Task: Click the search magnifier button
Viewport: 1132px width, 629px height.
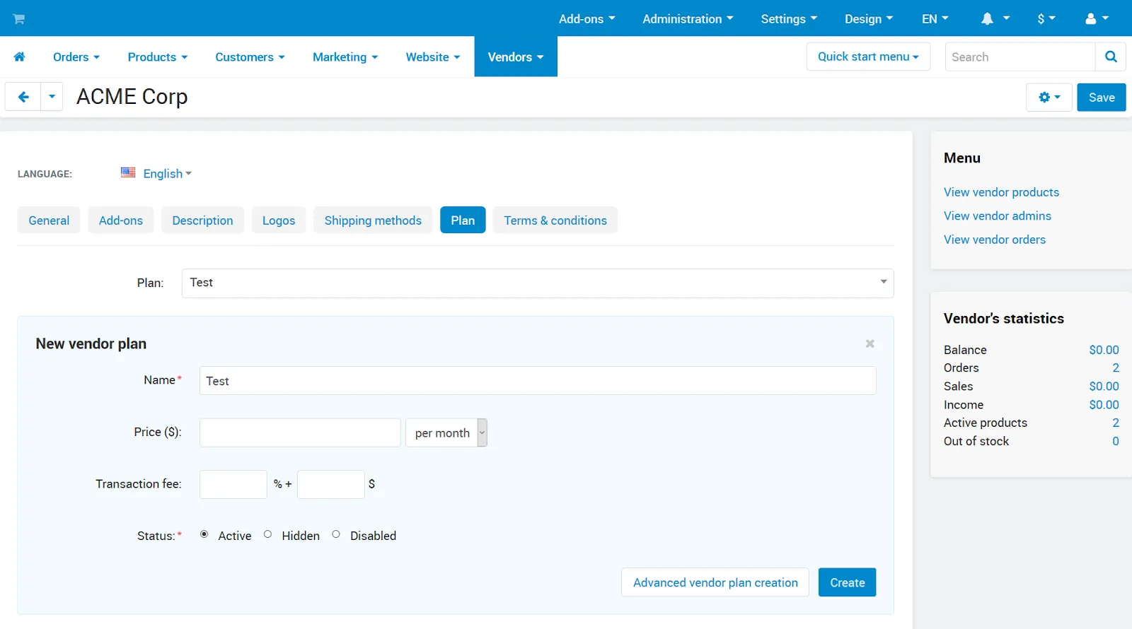Action: pyautogui.click(x=1111, y=57)
